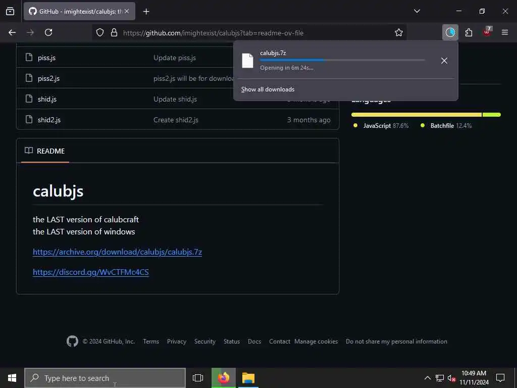Open Firefox View icon in the tab strip

(x=10, y=11)
